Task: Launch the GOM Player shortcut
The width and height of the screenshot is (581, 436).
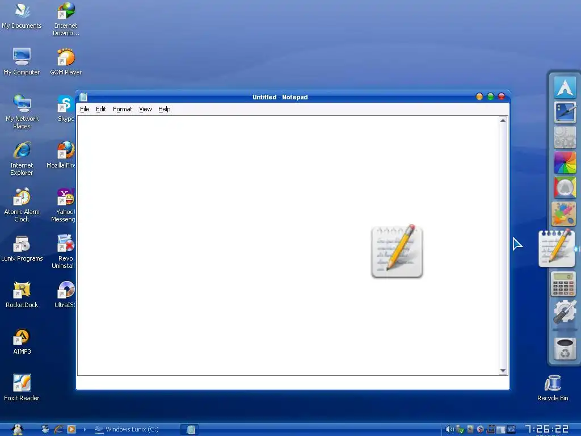Action: coord(66,61)
